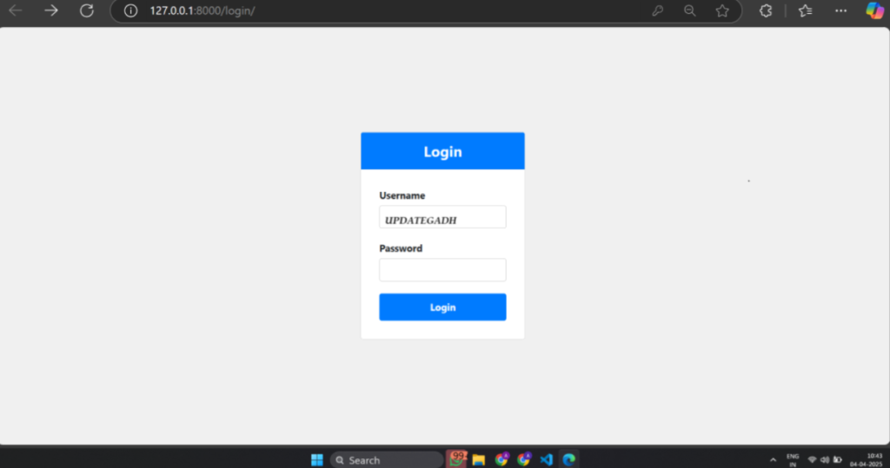Image resolution: width=890 pixels, height=468 pixels.
Task: Open Wi-Fi network settings in tray
Action: pyautogui.click(x=813, y=460)
